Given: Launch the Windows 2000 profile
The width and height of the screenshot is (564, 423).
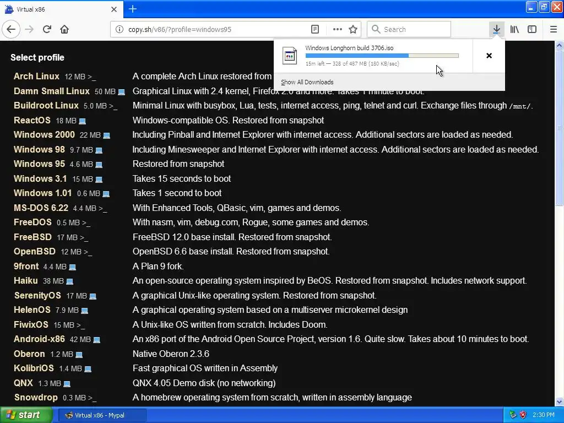Looking at the screenshot, I should [x=44, y=134].
